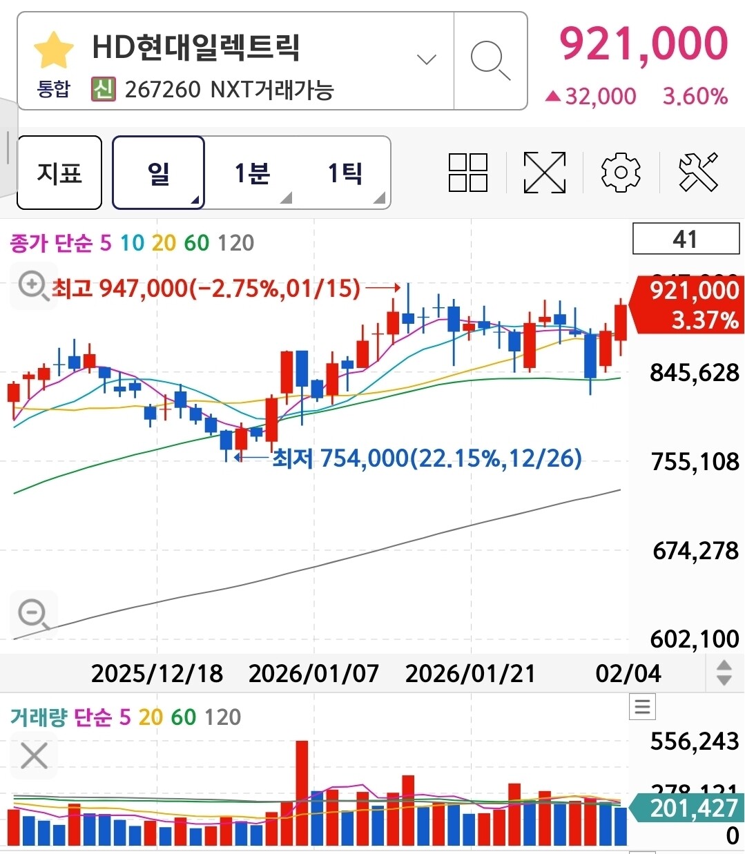Click the 신 badge next to 267260
This screenshot has height=854, width=745.
(x=104, y=89)
